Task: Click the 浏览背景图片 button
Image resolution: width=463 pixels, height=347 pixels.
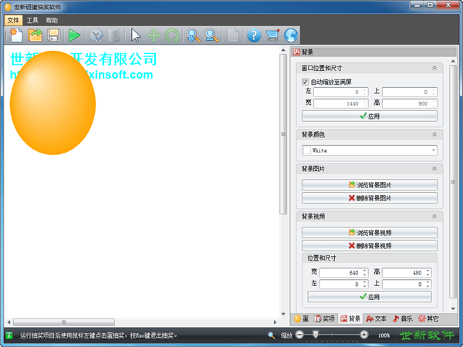Action: [x=369, y=185]
